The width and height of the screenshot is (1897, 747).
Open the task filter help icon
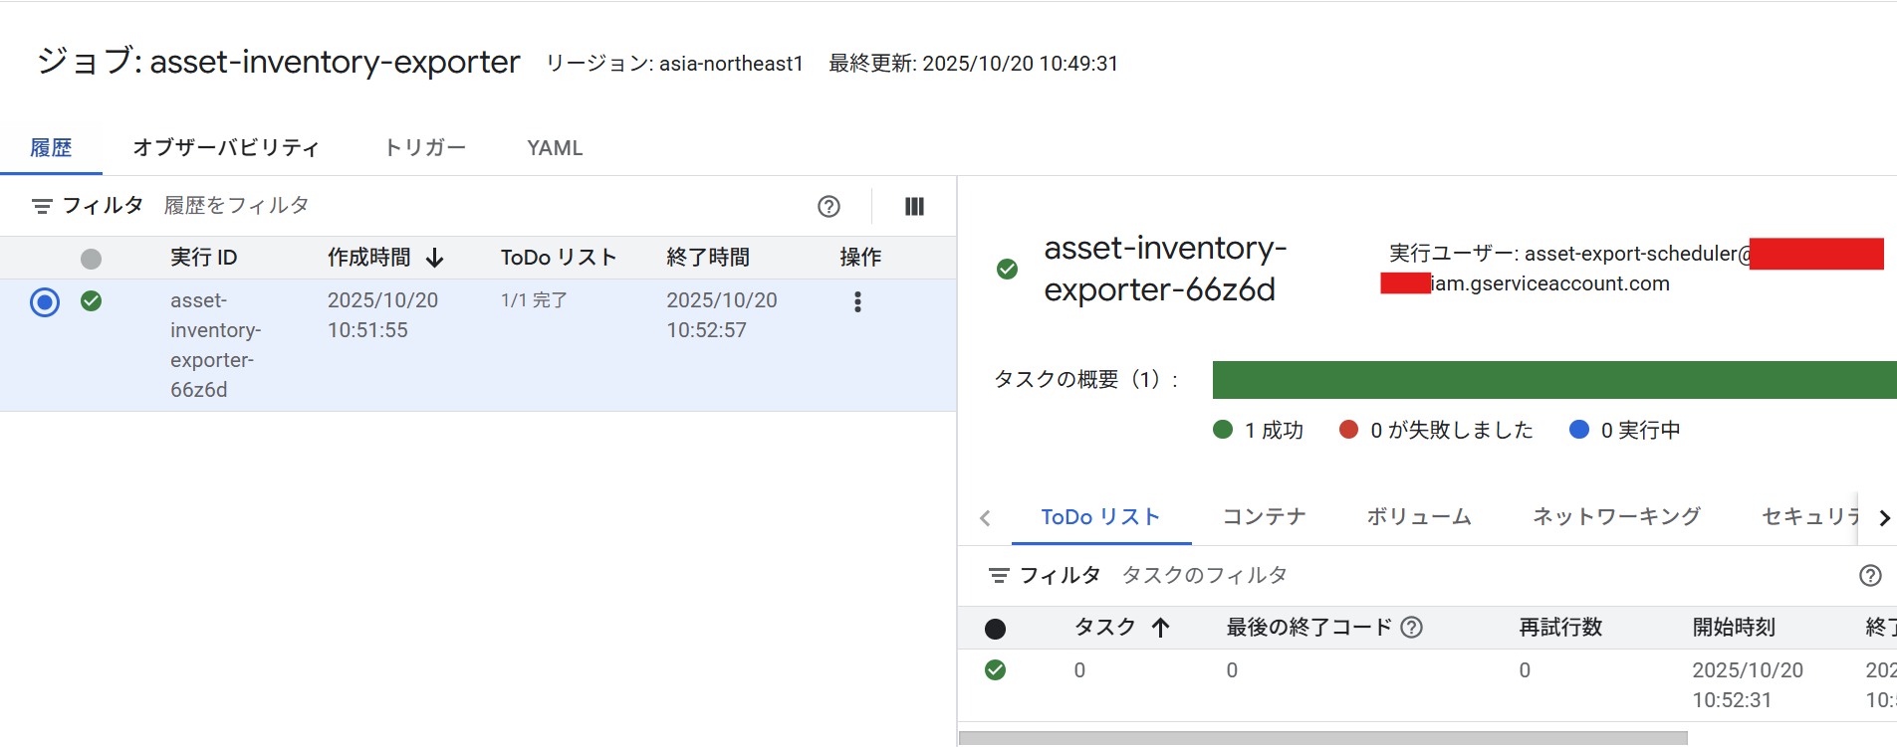(x=1870, y=576)
